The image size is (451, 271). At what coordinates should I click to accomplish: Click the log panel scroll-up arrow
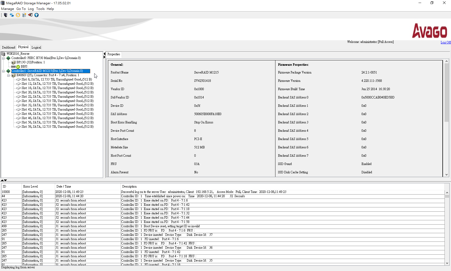(x=447, y=192)
